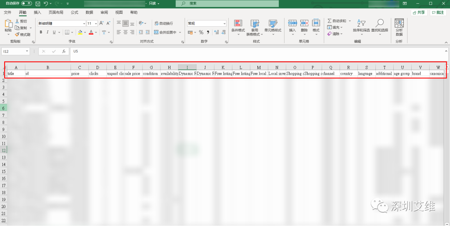Click the Comments (批注) button
The image size is (450, 226).
coord(438,13)
